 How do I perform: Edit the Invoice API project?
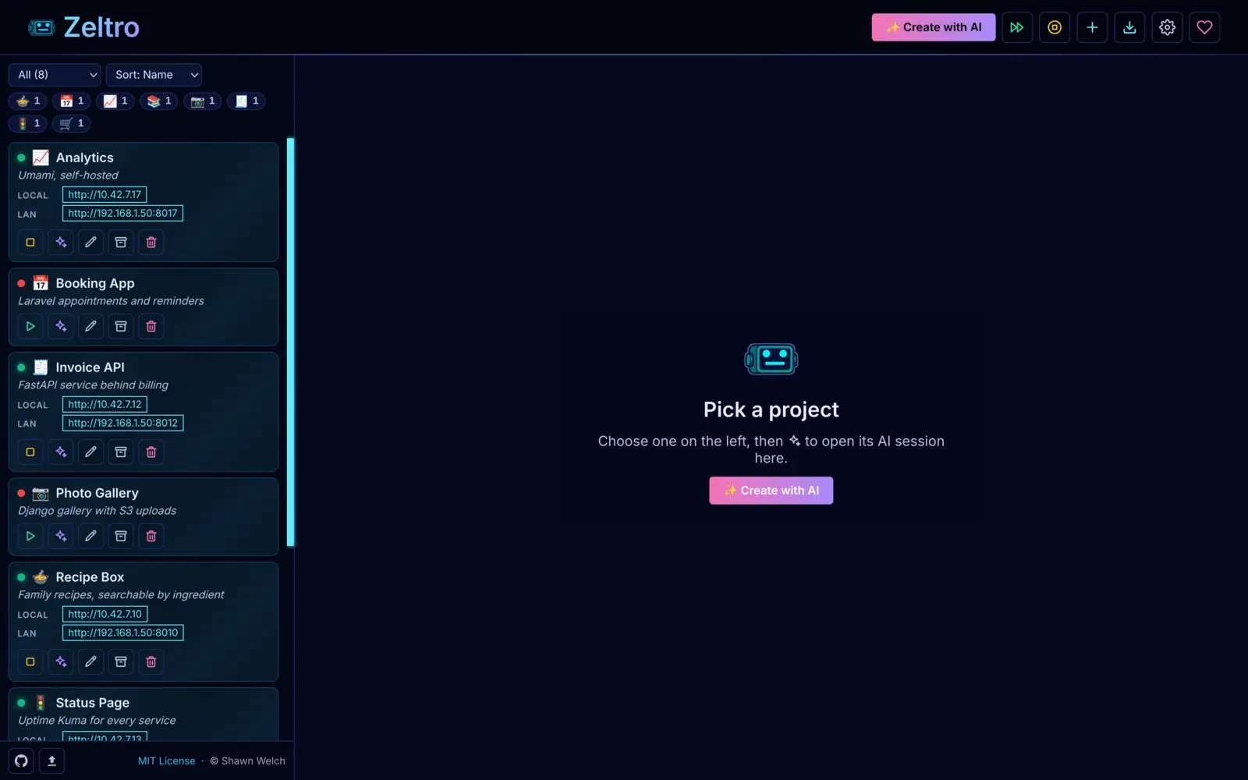(90, 452)
